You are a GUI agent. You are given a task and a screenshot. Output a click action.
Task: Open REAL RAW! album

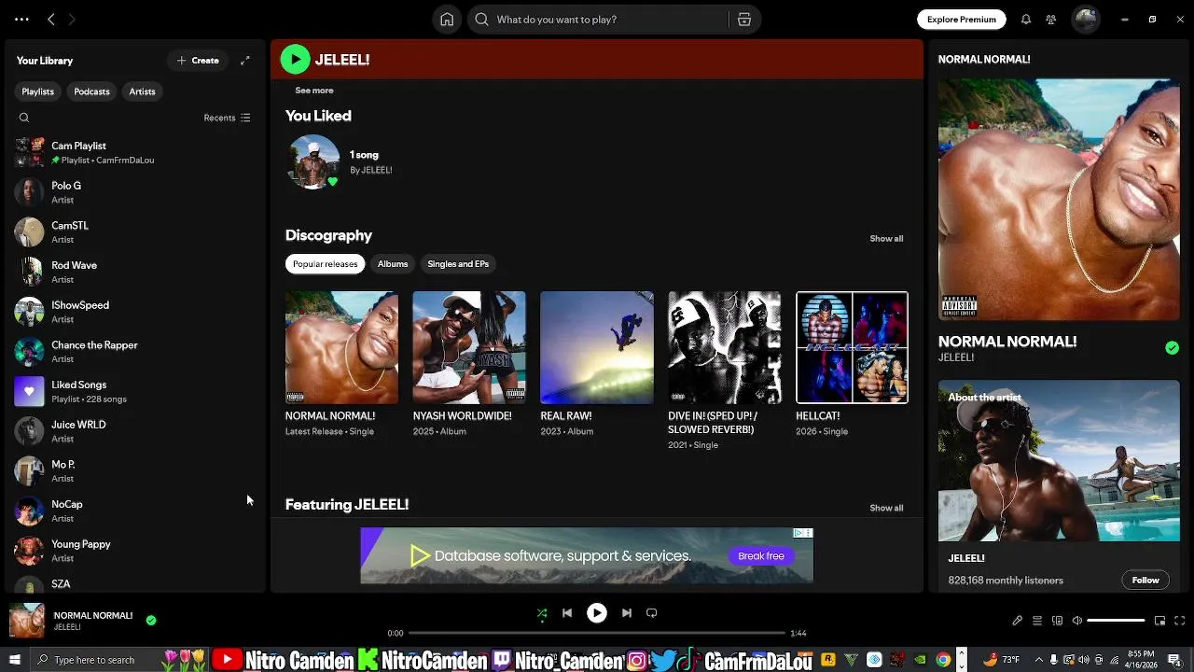pyautogui.click(x=597, y=347)
